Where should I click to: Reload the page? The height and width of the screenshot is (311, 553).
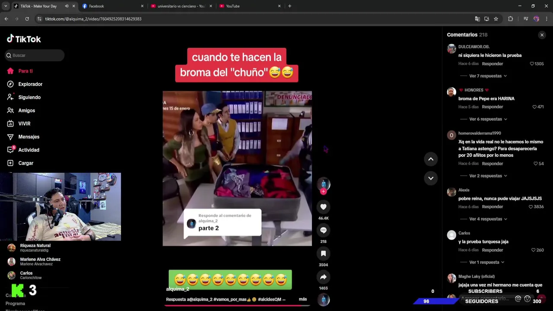click(x=27, y=19)
